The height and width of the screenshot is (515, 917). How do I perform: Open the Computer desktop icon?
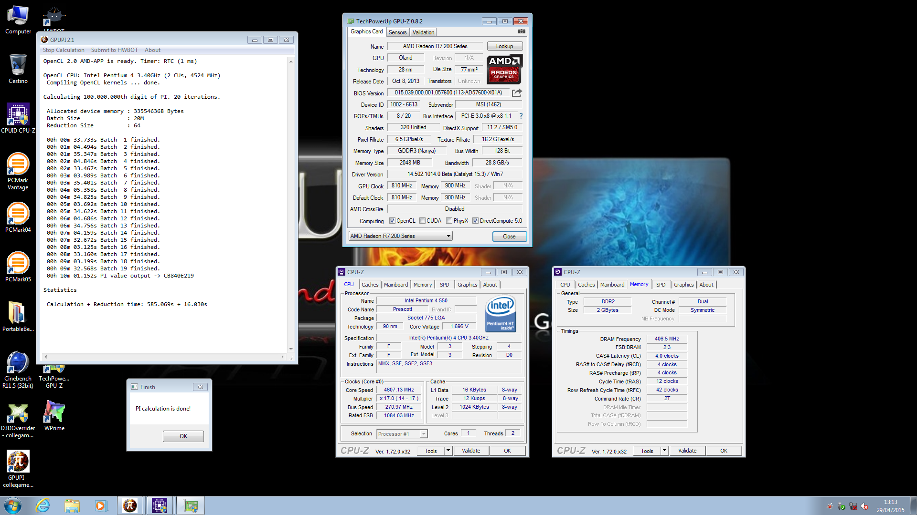18,20
